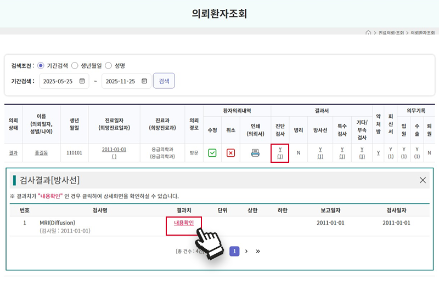Click the 검색 search button
The width and height of the screenshot is (439, 285).
(164, 81)
